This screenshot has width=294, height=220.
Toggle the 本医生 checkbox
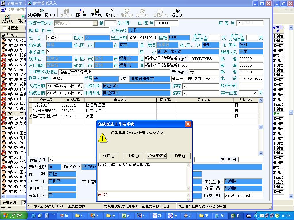[5, 28]
